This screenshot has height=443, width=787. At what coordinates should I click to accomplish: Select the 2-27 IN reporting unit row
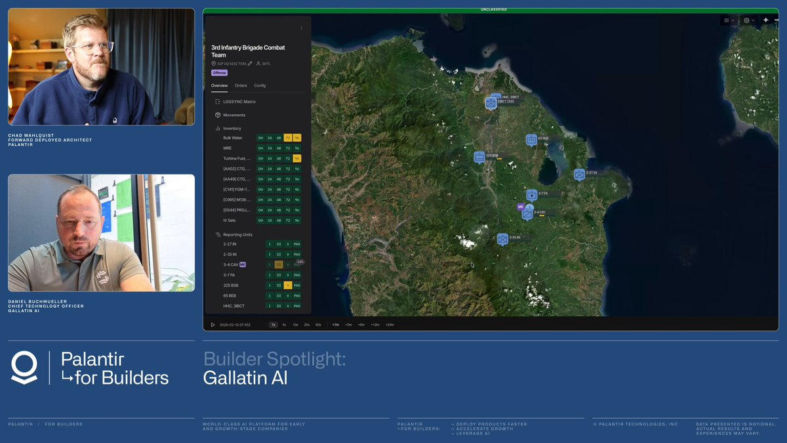pos(262,244)
